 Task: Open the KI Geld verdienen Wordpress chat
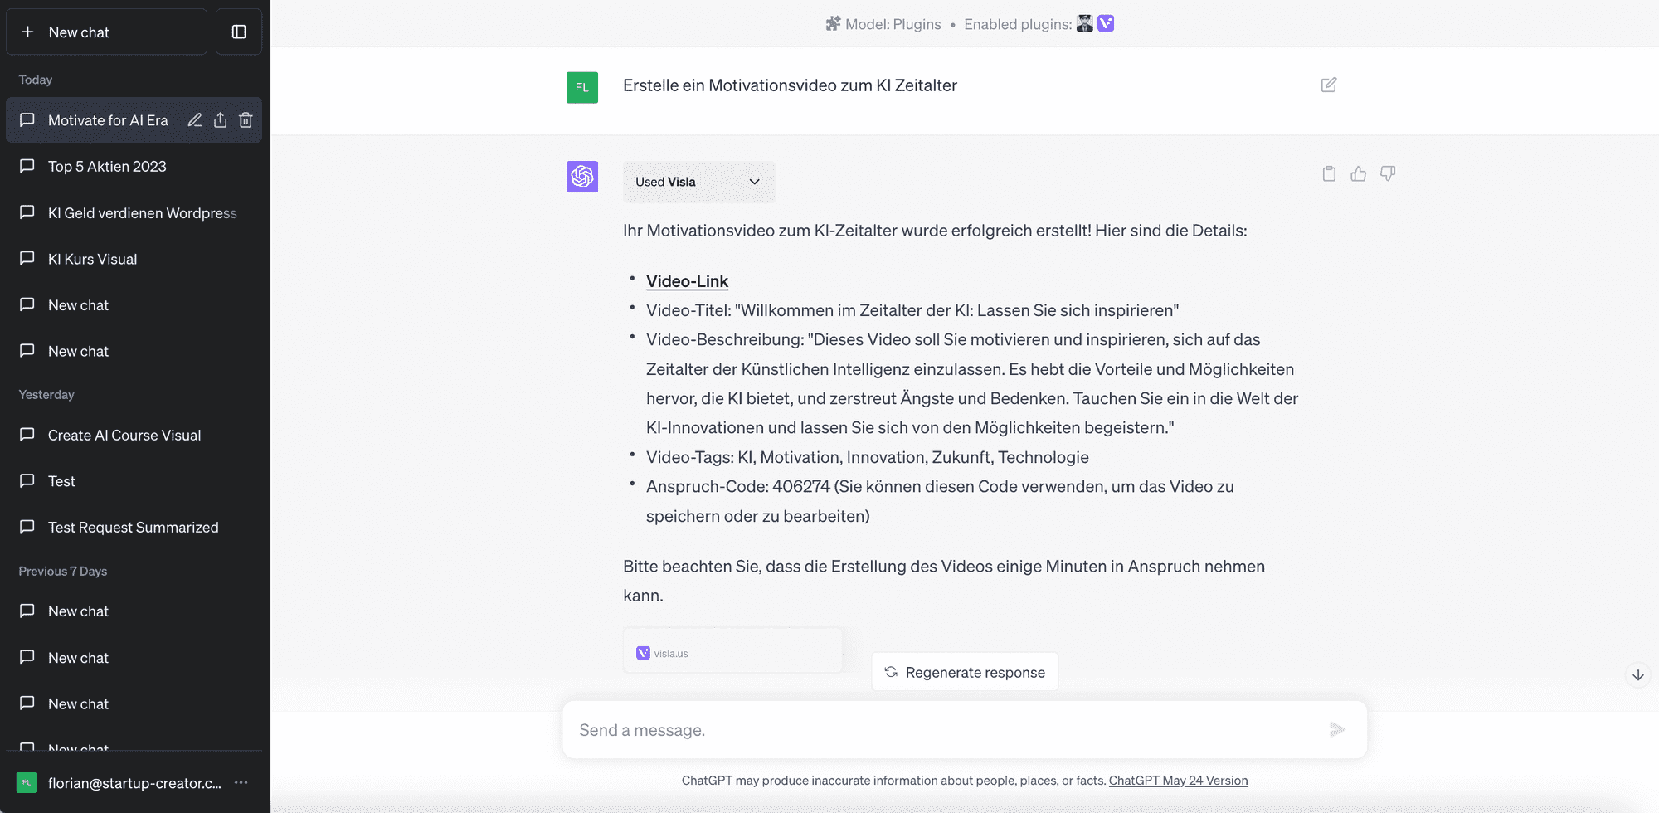pos(134,213)
